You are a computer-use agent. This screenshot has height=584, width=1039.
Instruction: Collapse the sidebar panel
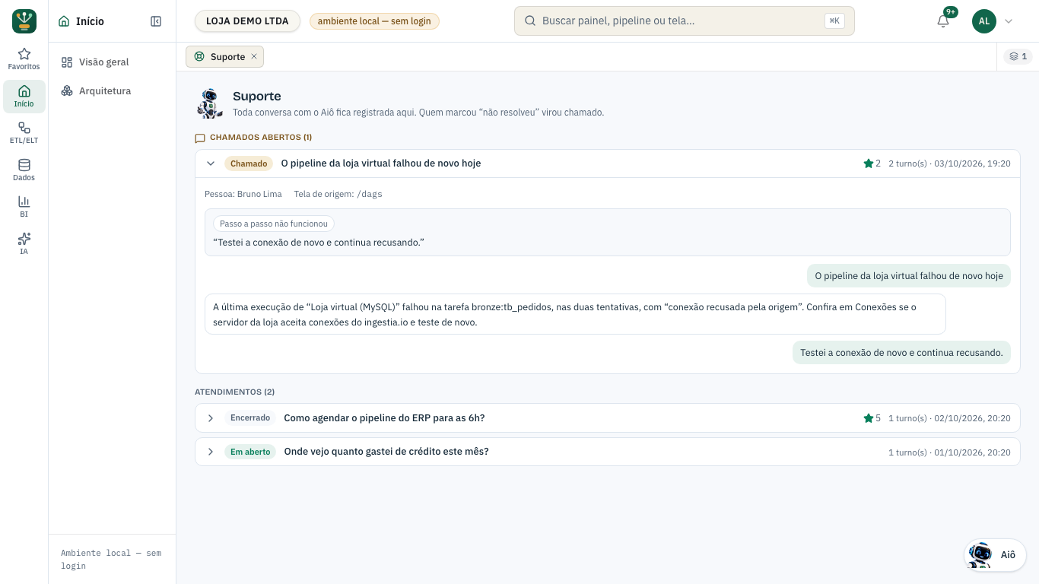pyautogui.click(x=156, y=21)
